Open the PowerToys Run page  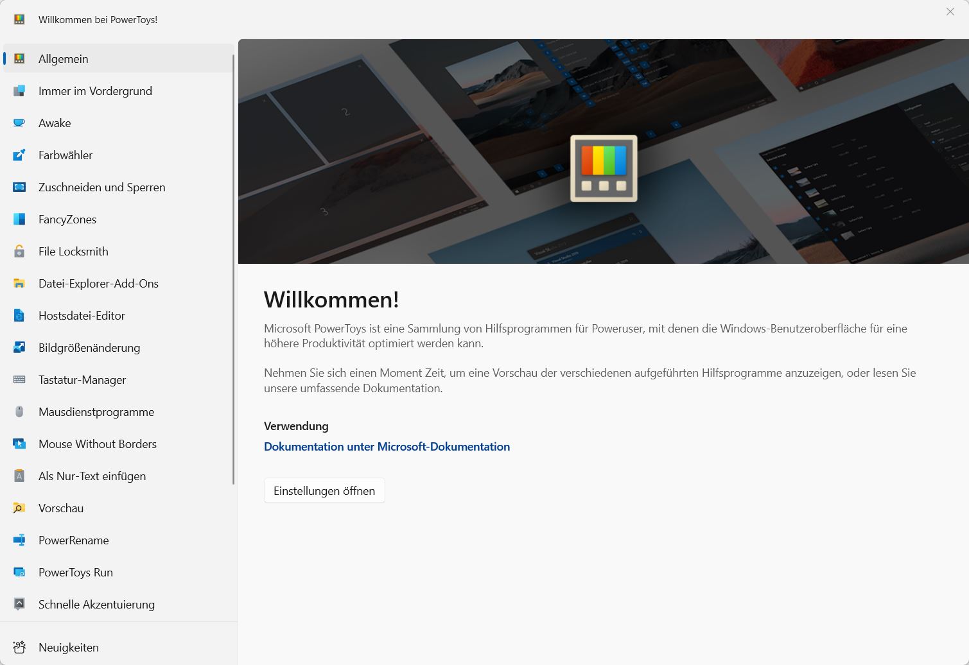pyautogui.click(x=118, y=572)
